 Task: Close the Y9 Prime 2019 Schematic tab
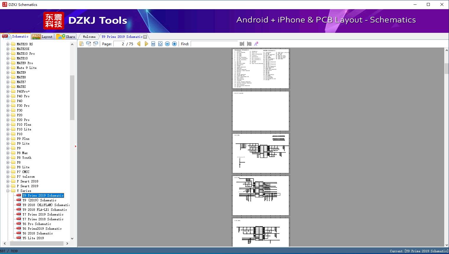145,37
